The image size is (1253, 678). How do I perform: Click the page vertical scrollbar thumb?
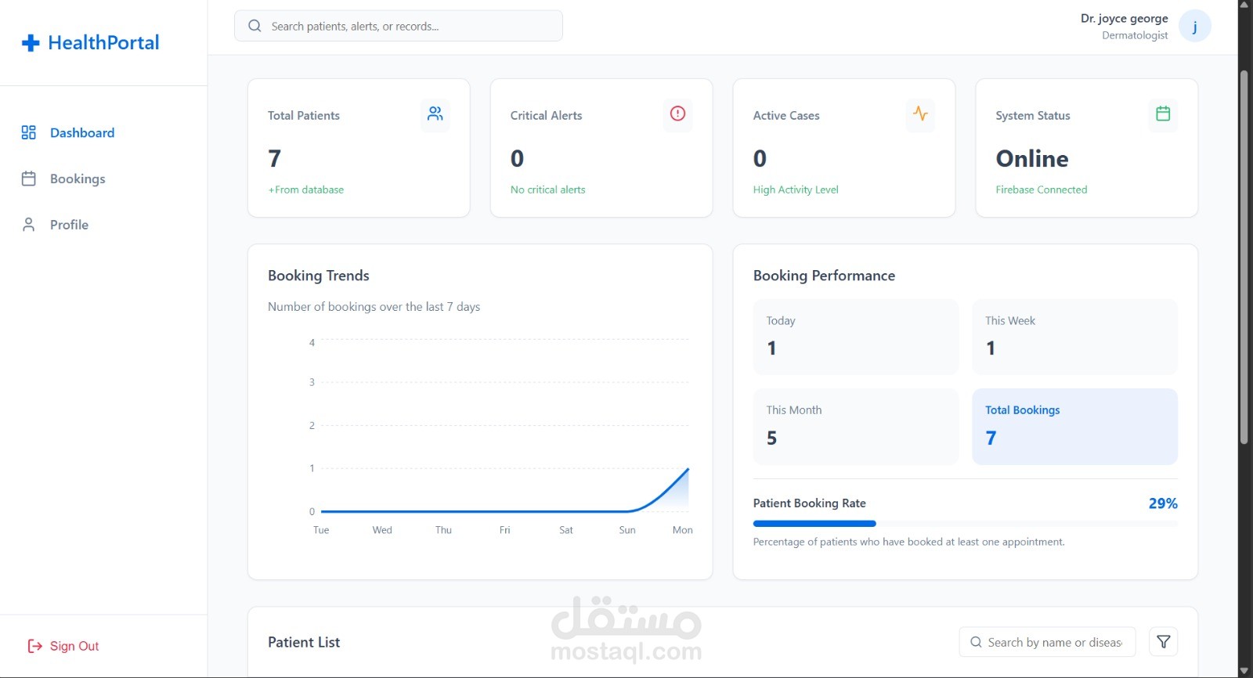point(1244,258)
